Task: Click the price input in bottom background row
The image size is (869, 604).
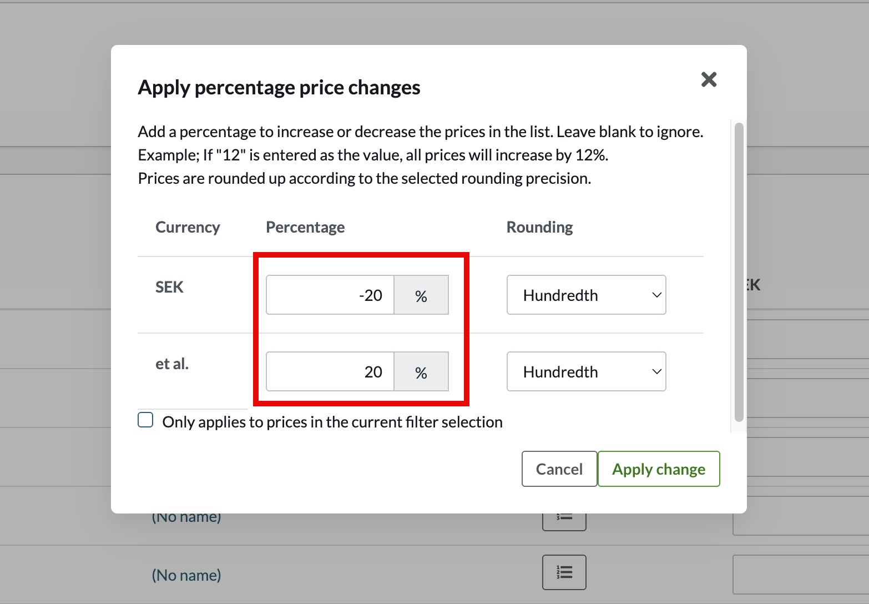Action: point(800,575)
